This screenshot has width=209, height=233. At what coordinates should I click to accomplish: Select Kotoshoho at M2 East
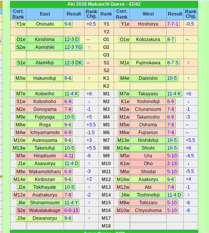pyautogui.click(x=45, y=101)
